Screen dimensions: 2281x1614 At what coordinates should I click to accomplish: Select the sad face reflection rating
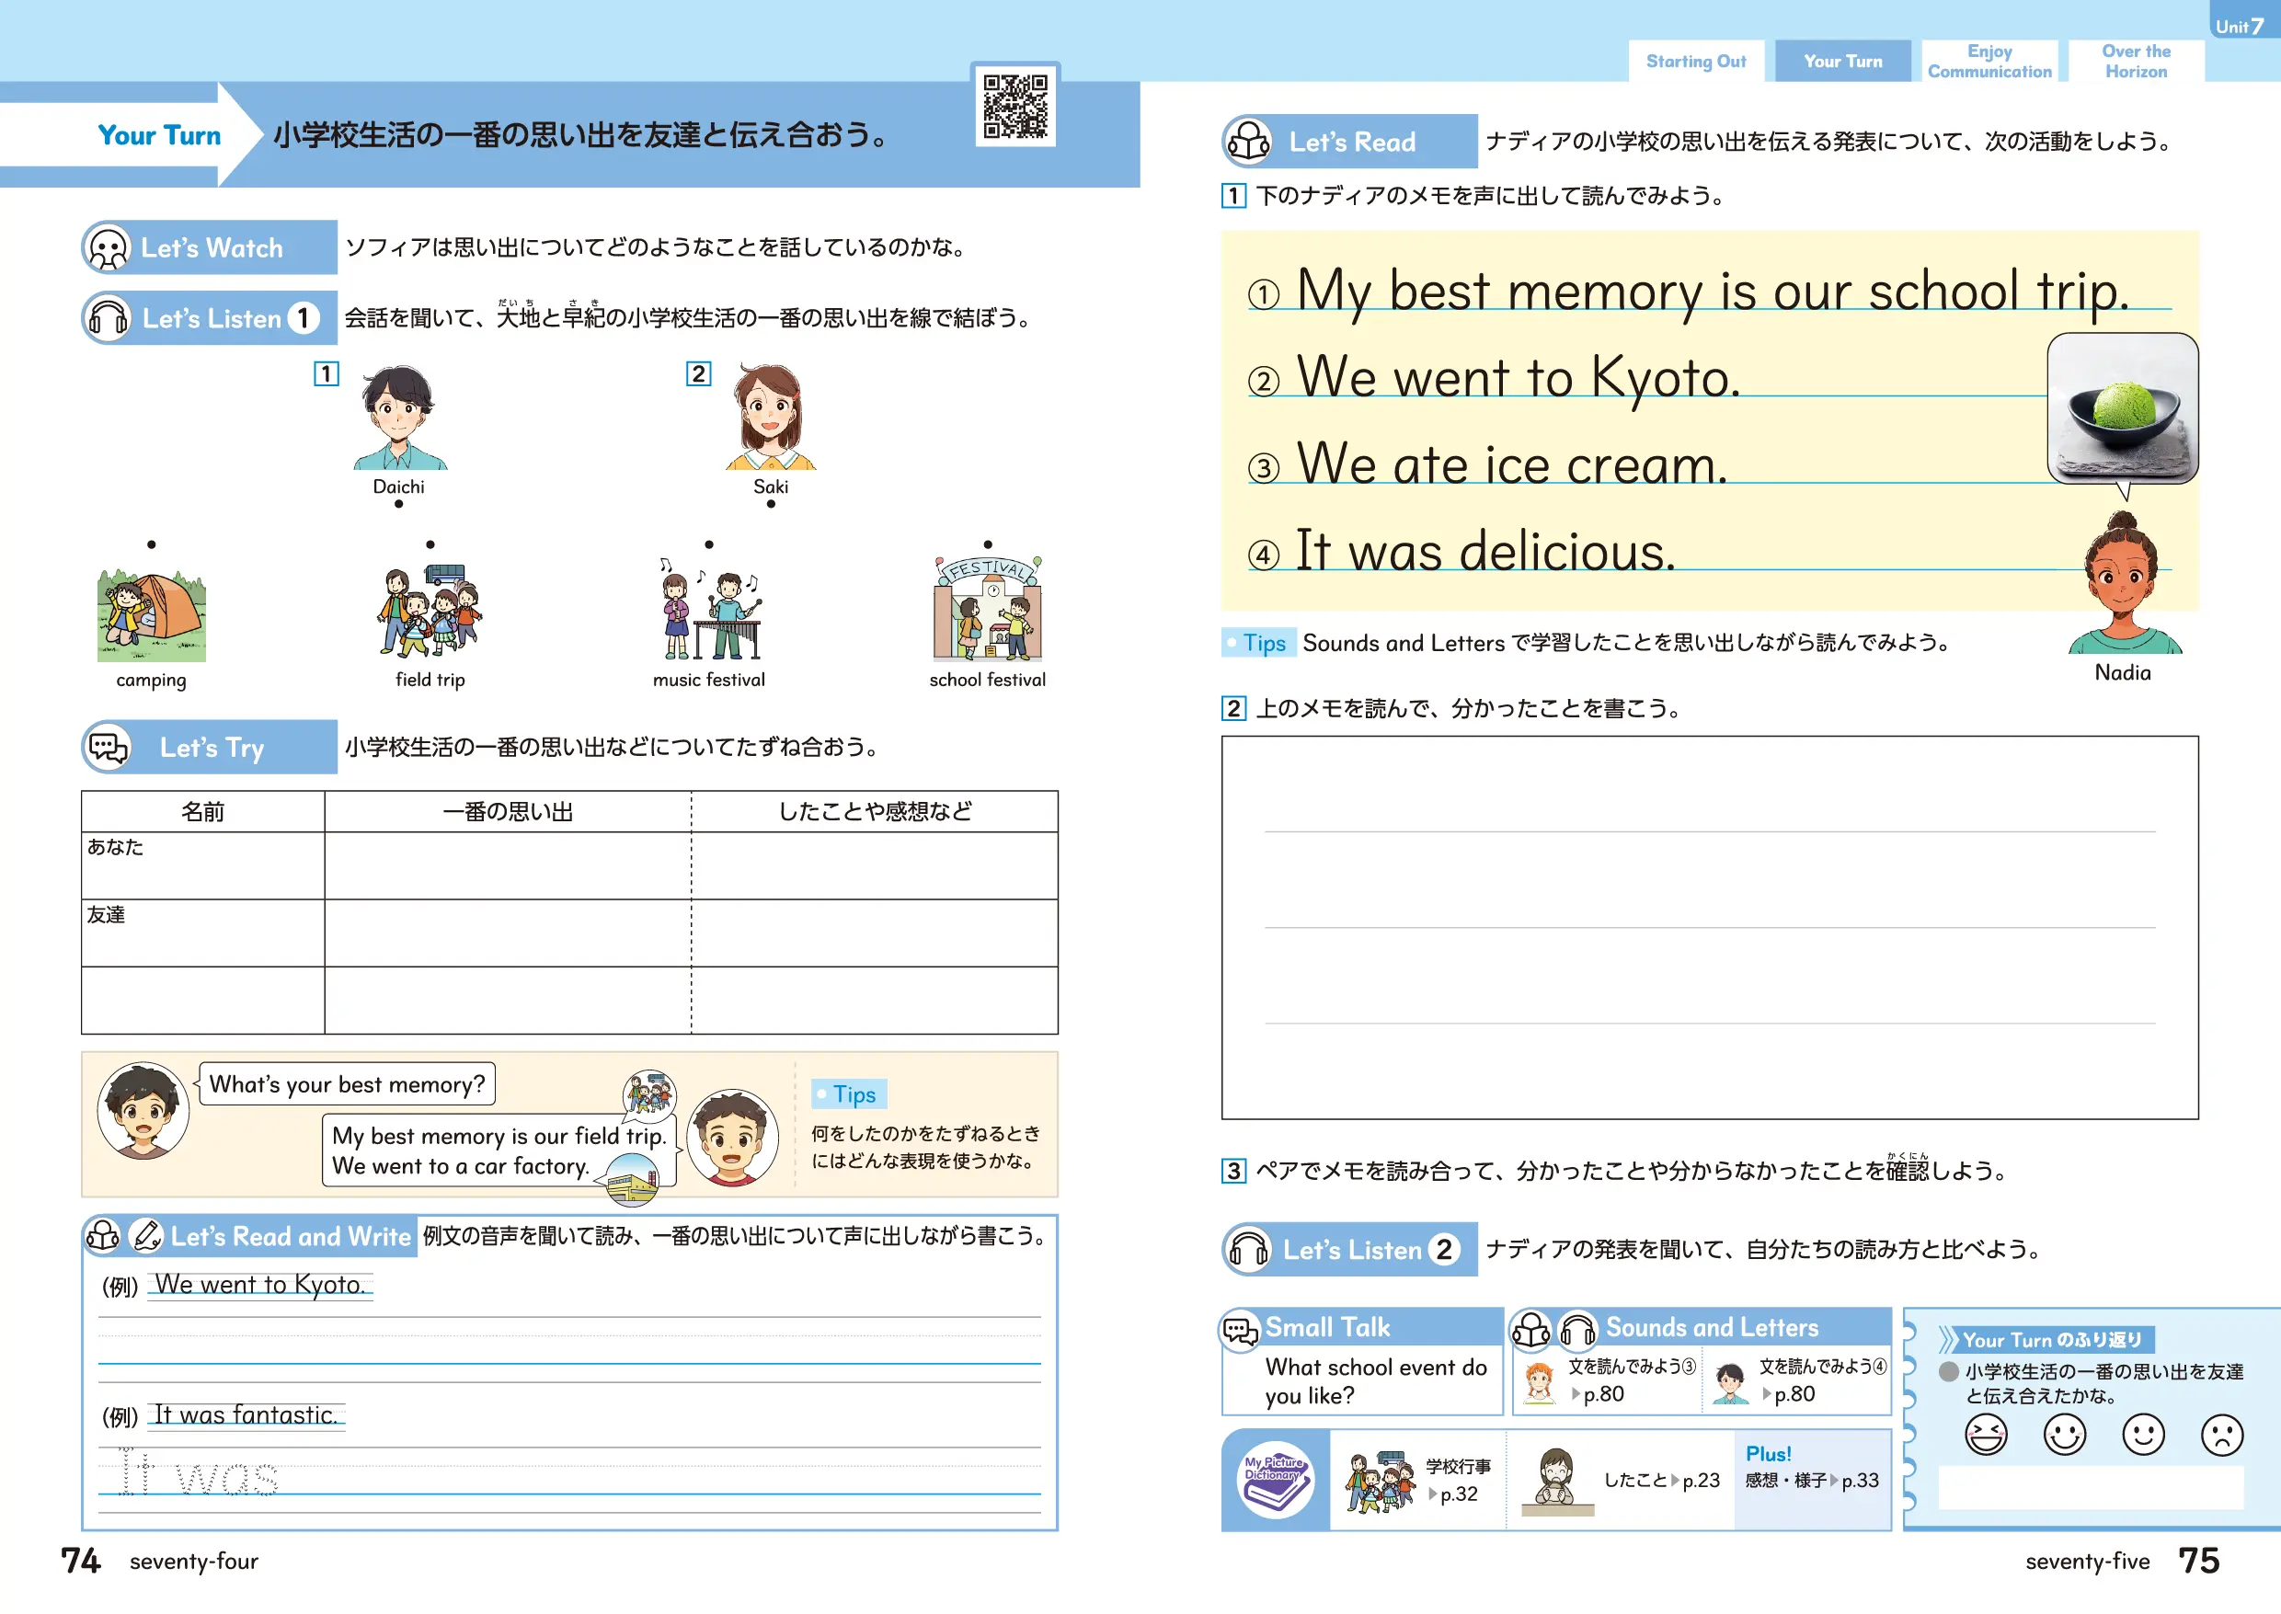[2221, 1435]
